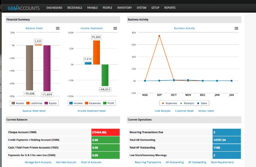Toggle the Liabilities legend series
This screenshot has width=256, height=167.
click(34, 103)
